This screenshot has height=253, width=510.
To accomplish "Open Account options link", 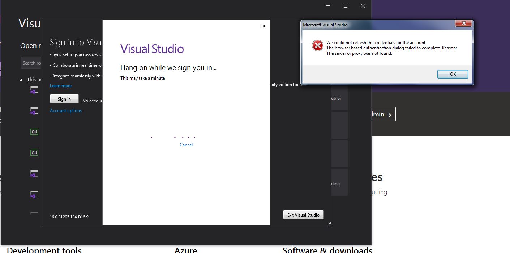I will pyautogui.click(x=66, y=111).
